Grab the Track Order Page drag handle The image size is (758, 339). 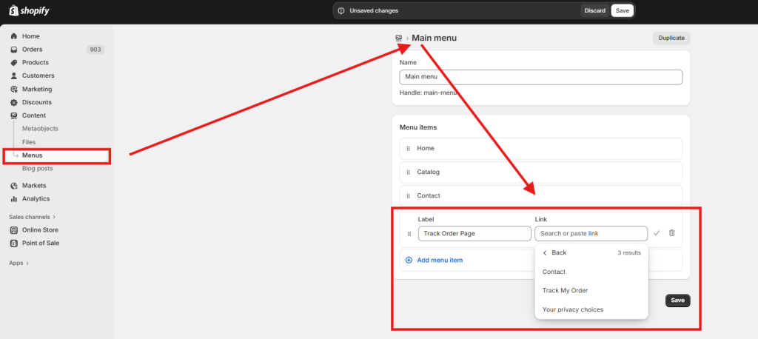[409, 234]
